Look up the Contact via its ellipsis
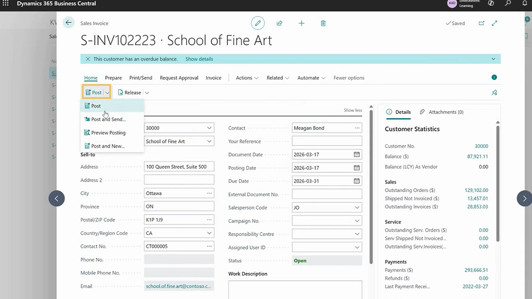 tap(357, 128)
